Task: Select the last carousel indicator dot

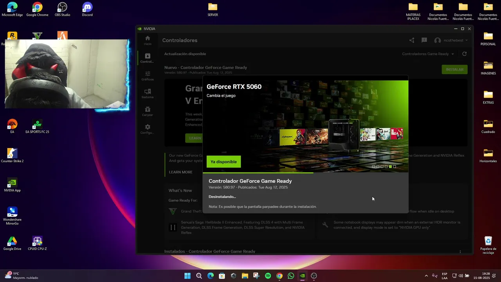Action: click(x=395, y=166)
